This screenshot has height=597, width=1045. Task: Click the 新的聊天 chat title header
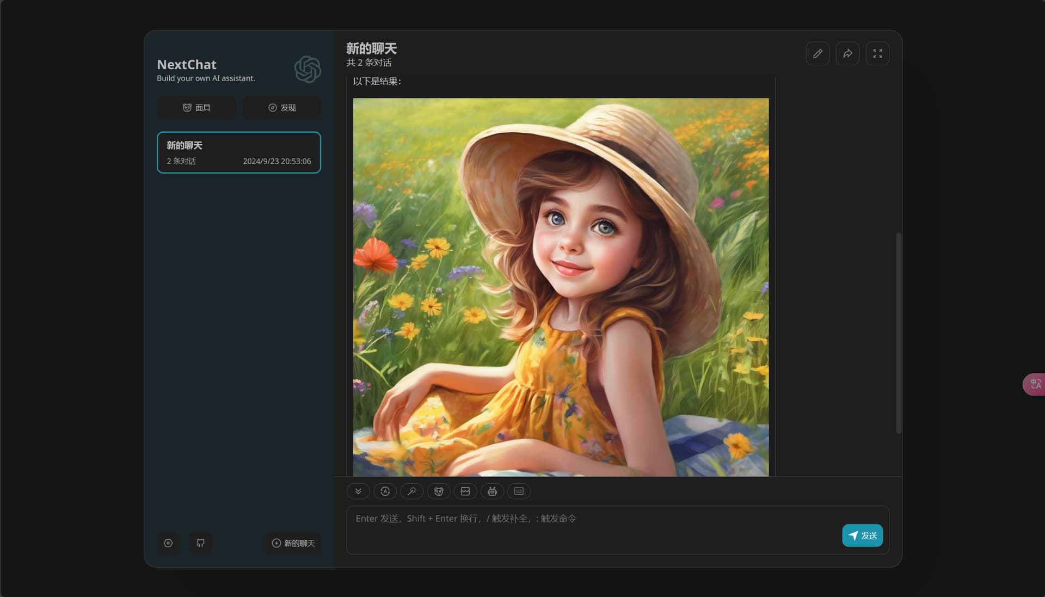coord(372,48)
